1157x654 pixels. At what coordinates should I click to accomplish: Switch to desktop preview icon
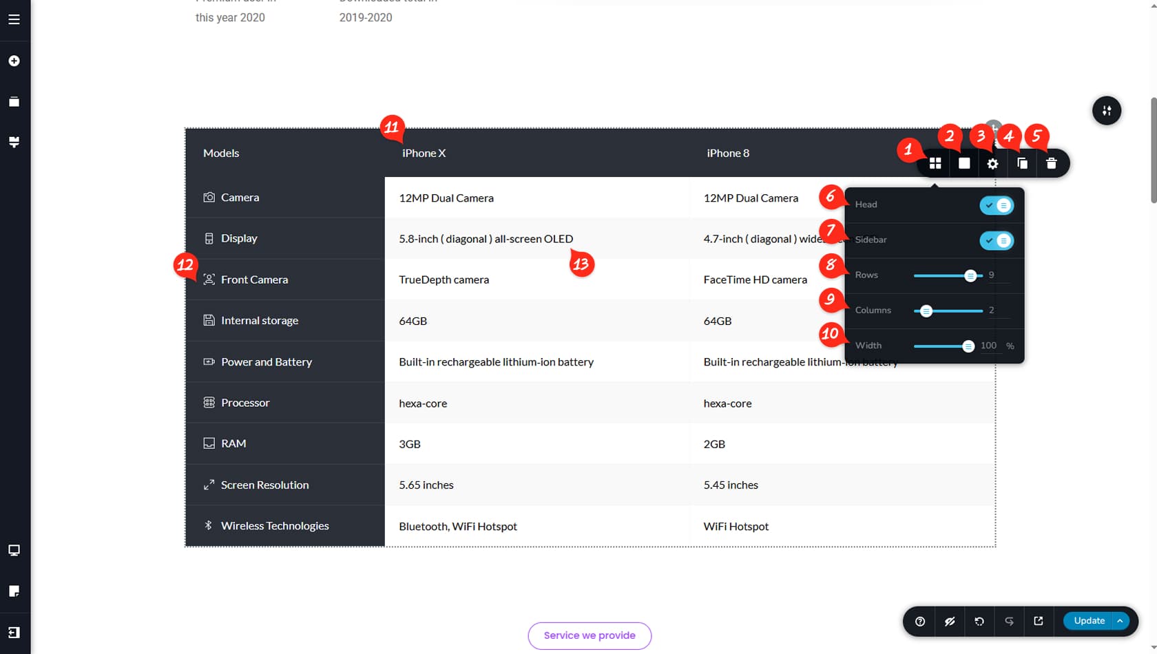pos(14,550)
